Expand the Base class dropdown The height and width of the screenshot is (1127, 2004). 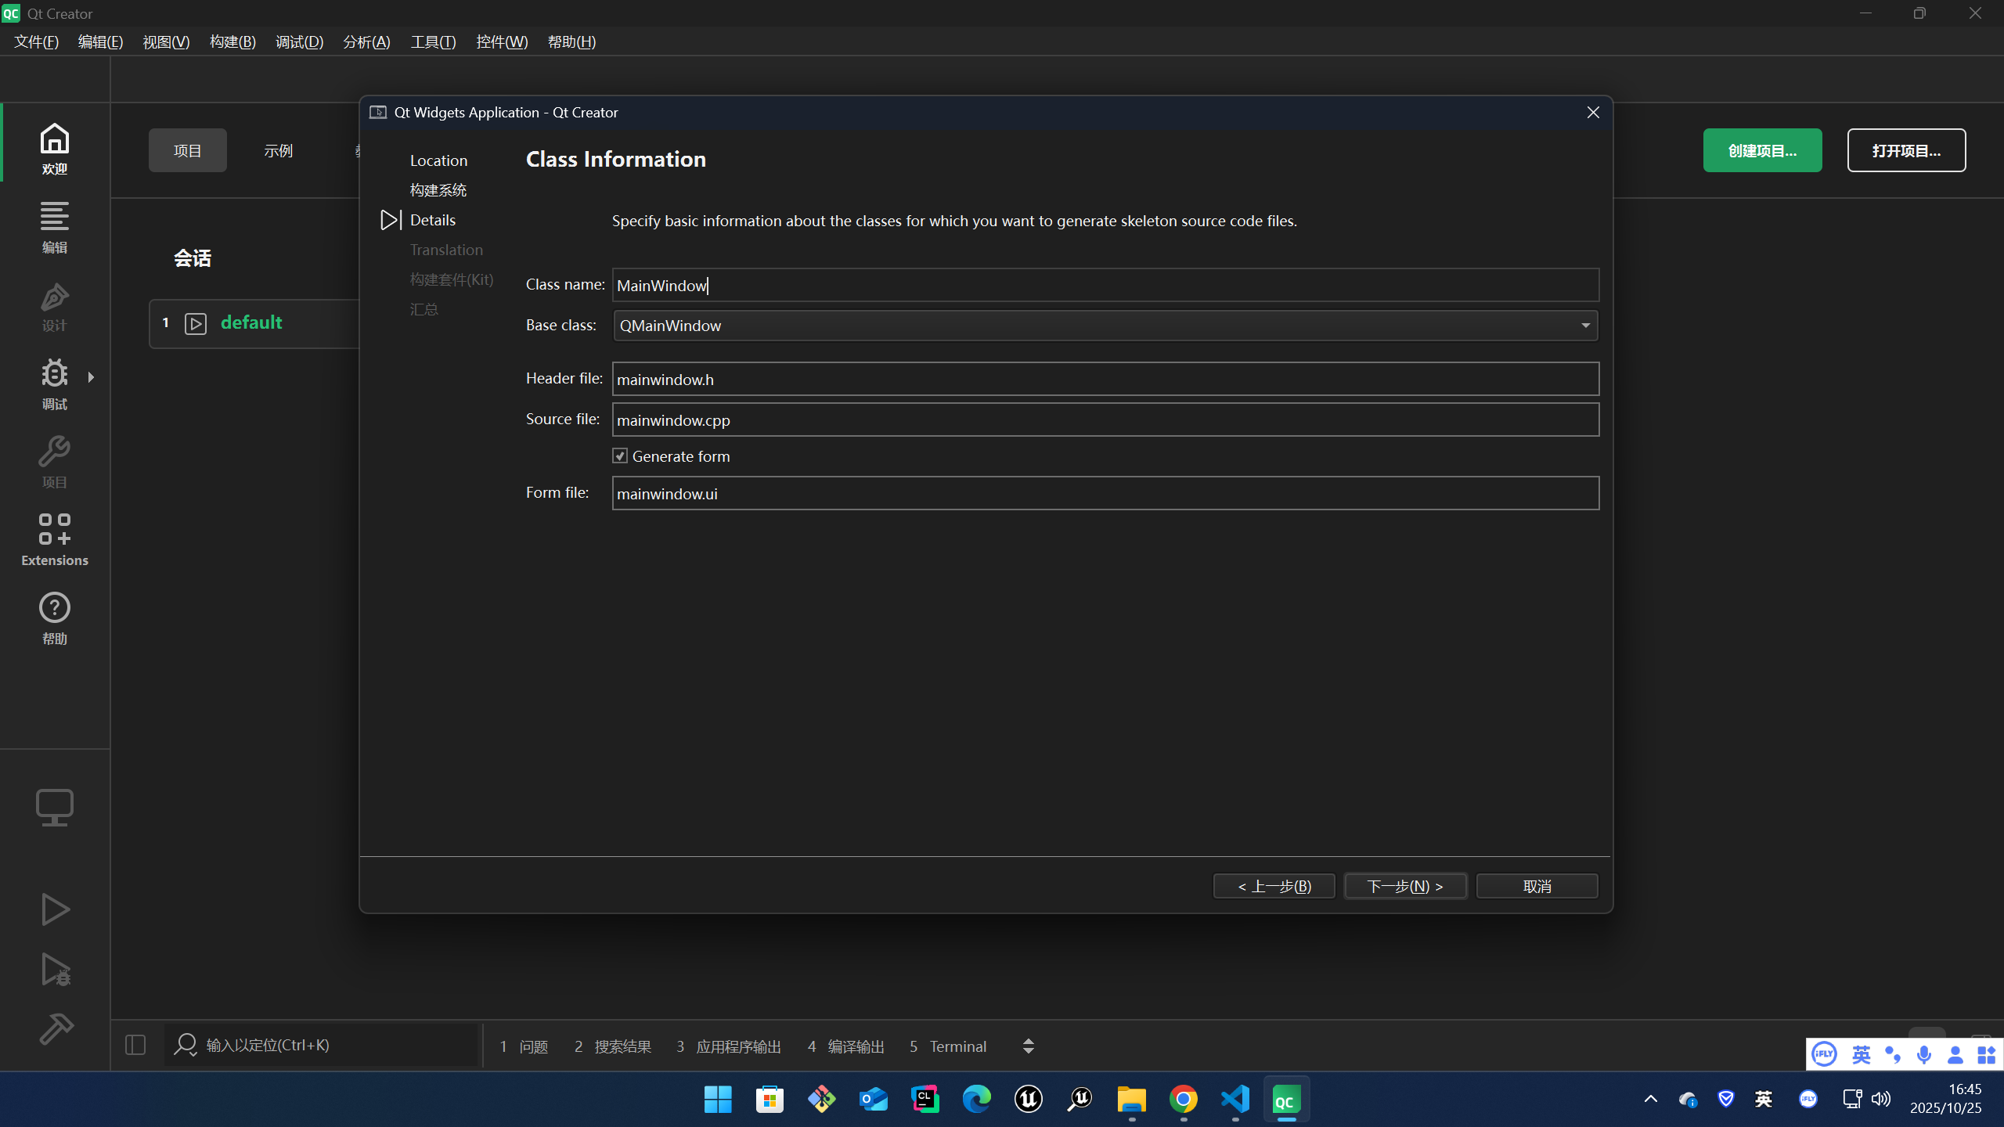point(1585,326)
